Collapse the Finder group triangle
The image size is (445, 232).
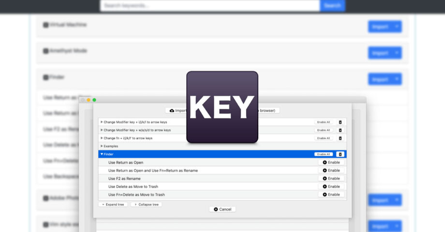point(102,154)
